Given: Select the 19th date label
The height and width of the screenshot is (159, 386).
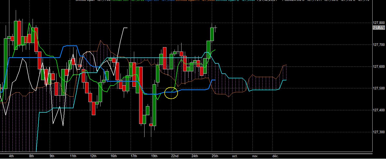Looking at the screenshot, I should point(154,156).
